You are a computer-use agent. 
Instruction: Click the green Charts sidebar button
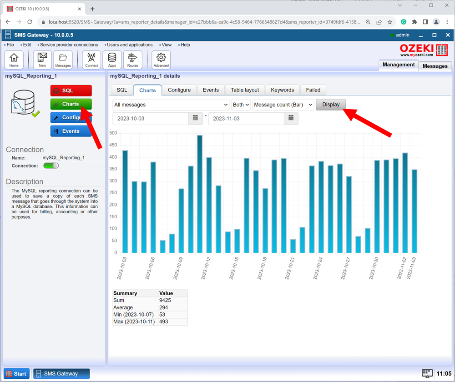[71, 104]
